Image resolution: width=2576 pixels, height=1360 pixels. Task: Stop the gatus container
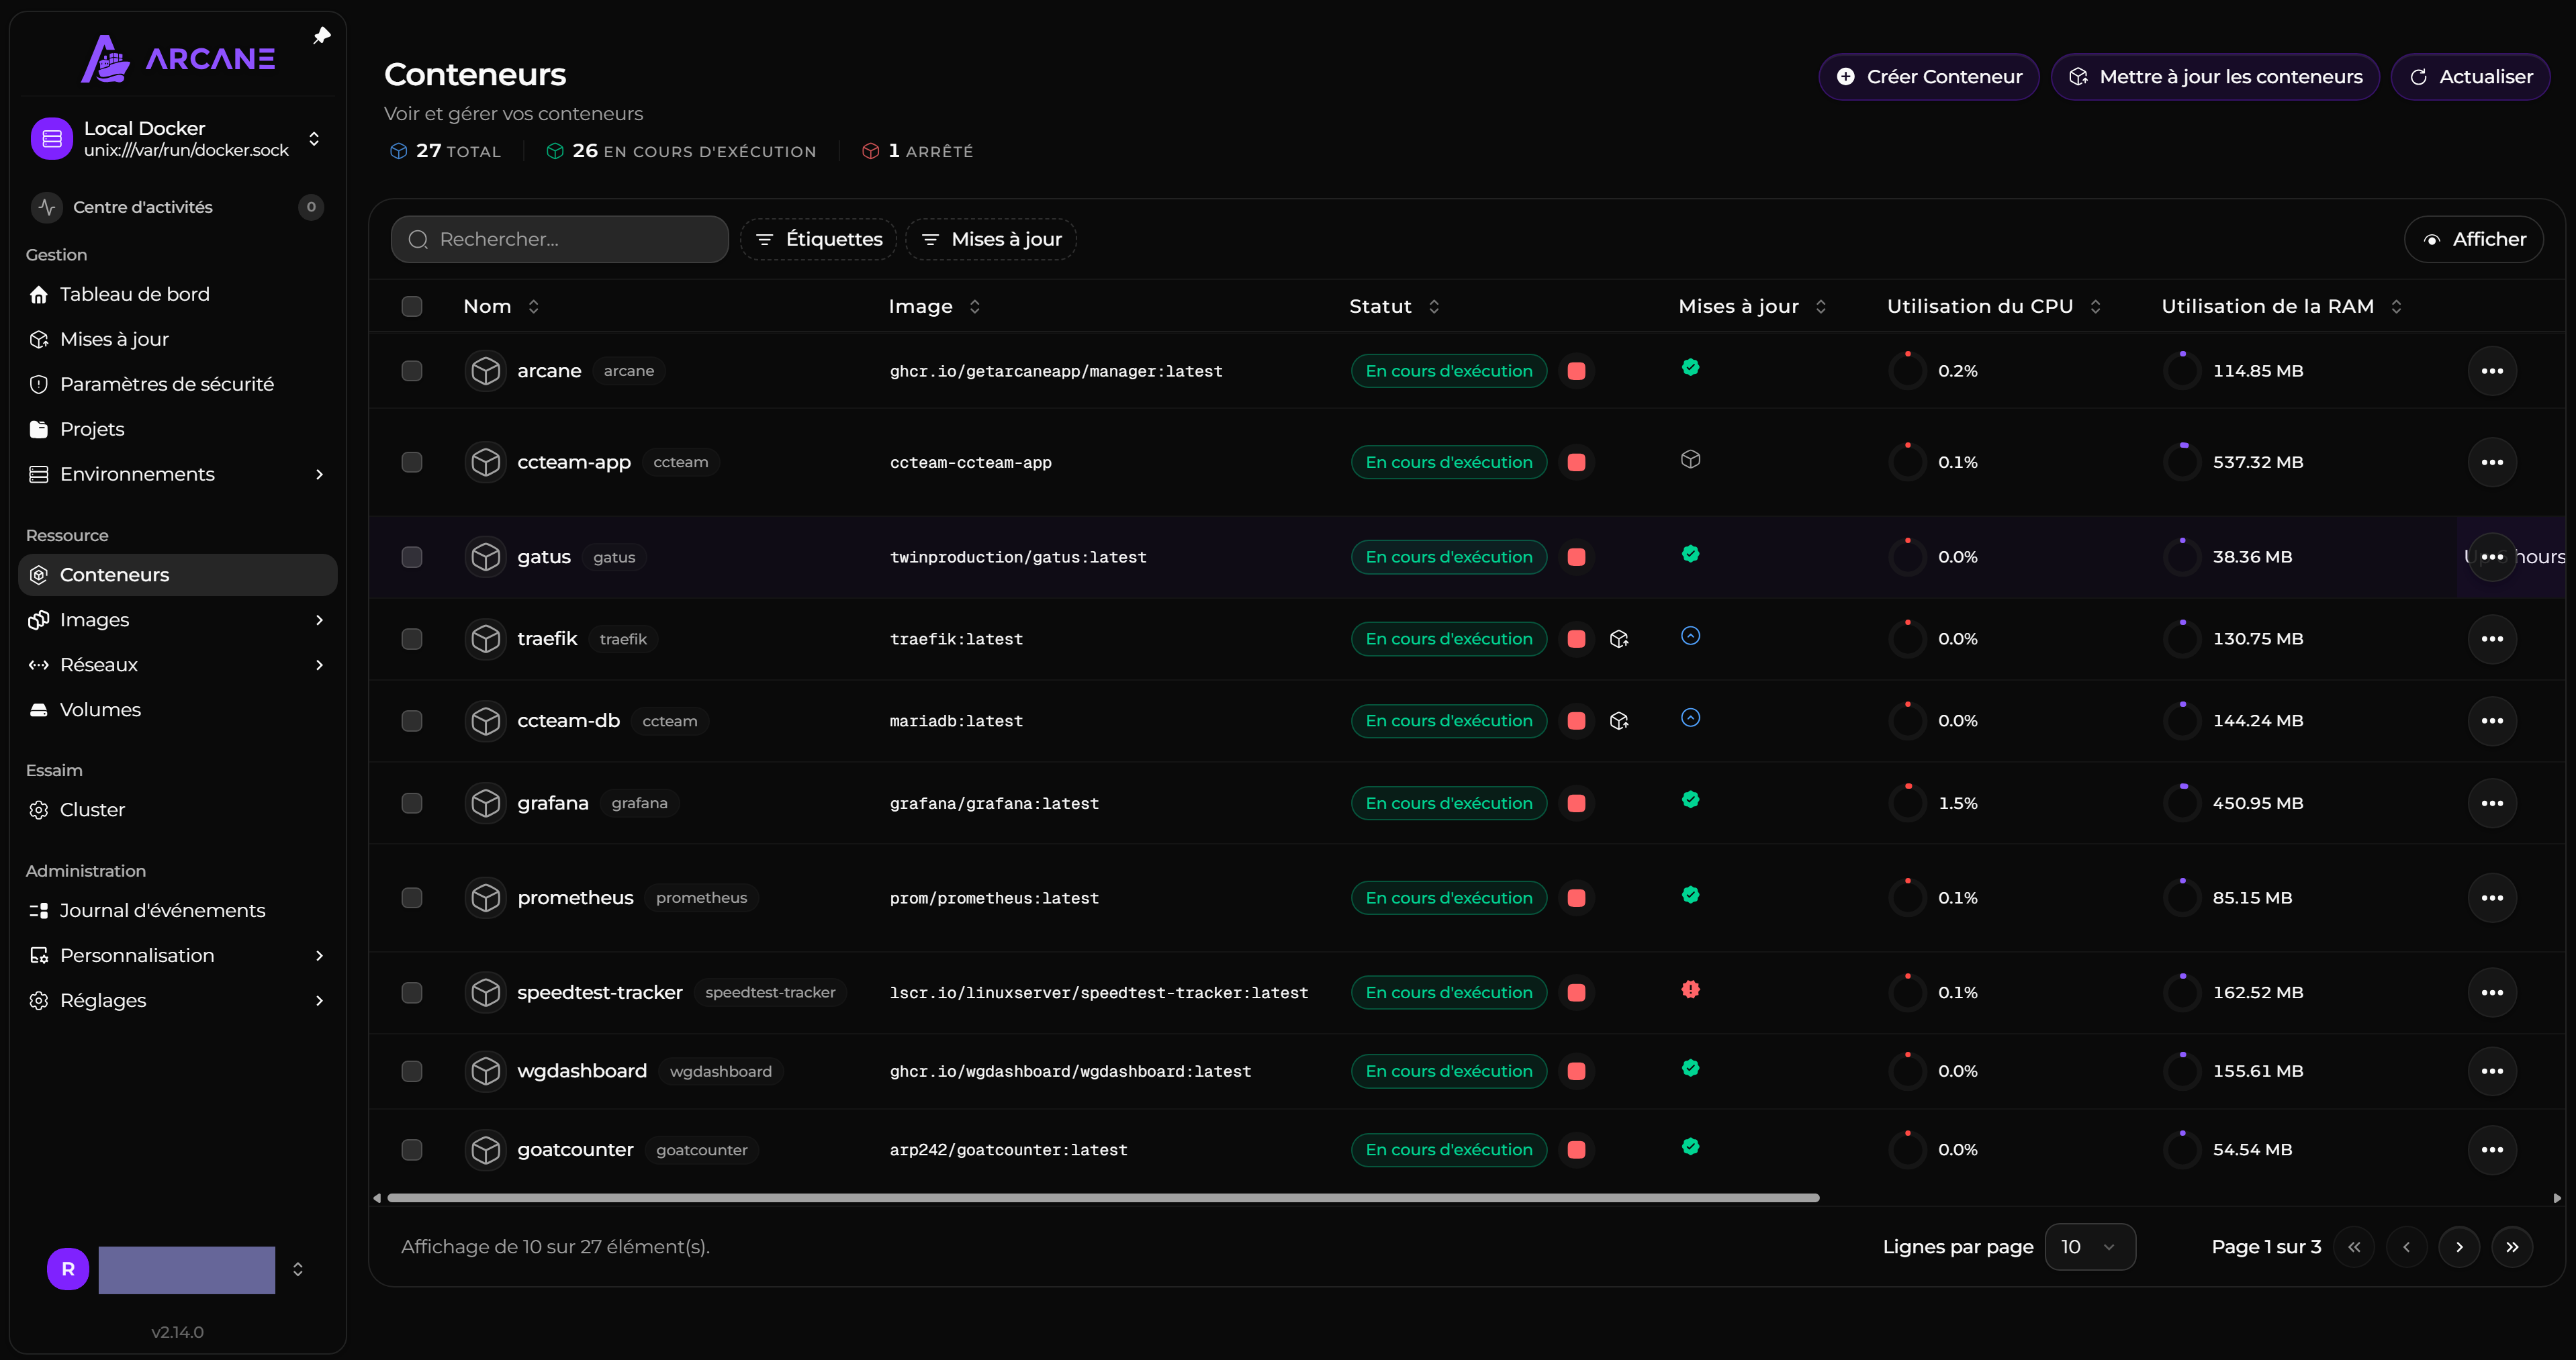point(1576,556)
